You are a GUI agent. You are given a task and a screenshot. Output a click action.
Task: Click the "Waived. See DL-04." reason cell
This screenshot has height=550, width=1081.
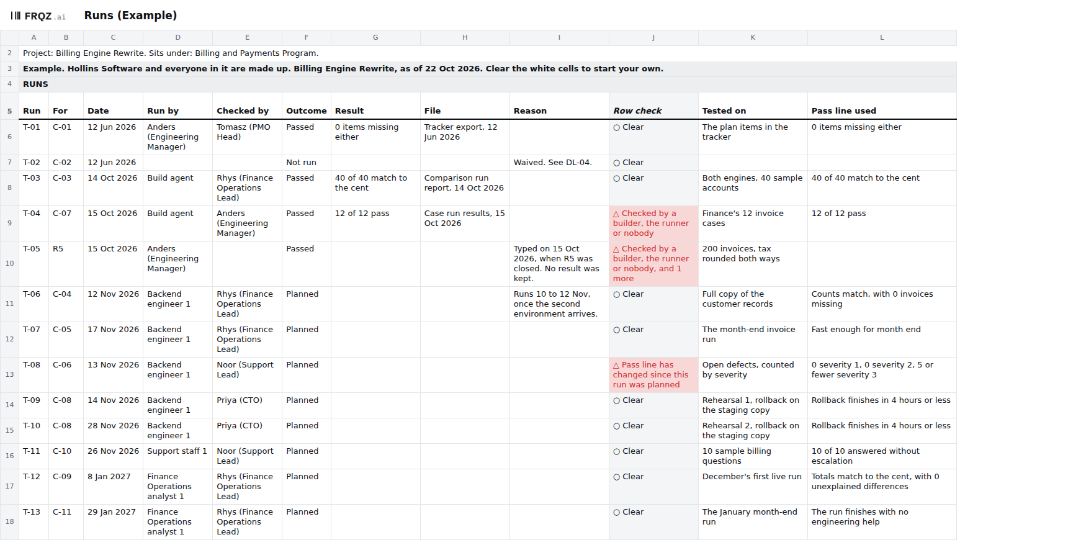point(559,163)
